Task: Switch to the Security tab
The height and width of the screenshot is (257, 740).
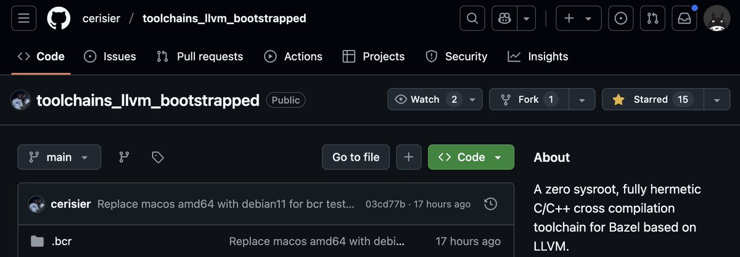Action: pos(456,56)
